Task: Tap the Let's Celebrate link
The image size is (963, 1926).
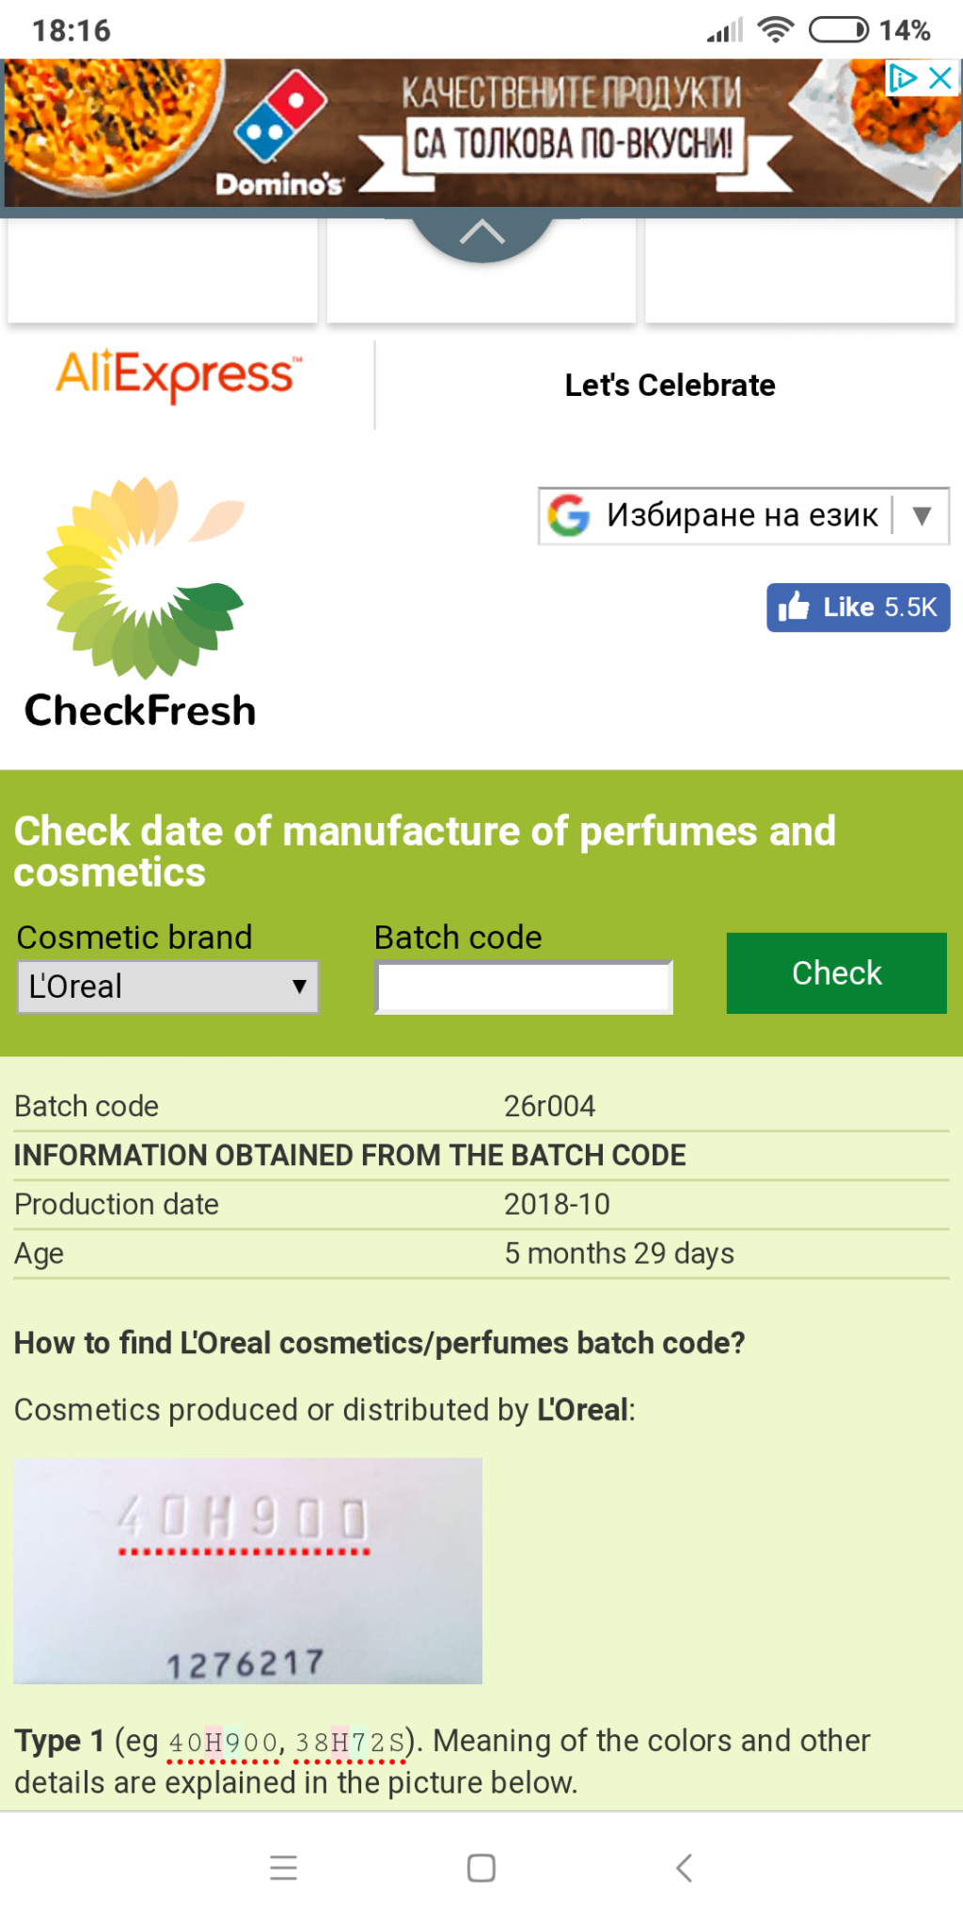Action: [x=670, y=386]
